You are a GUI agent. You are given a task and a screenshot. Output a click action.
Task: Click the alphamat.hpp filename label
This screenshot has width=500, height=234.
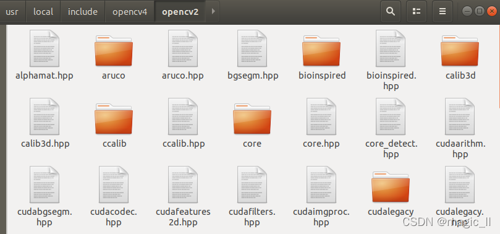(44, 76)
